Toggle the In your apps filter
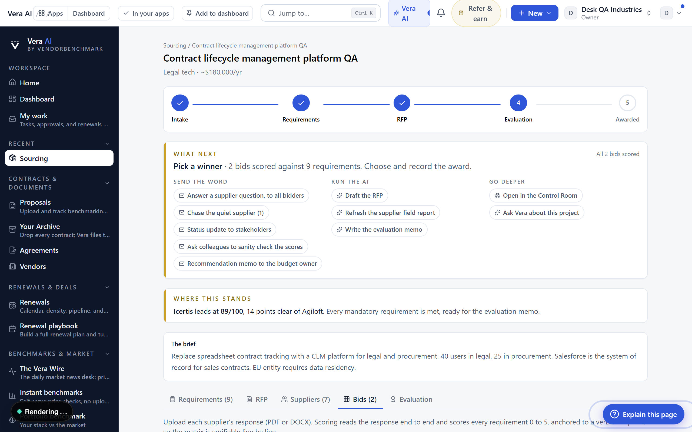The width and height of the screenshot is (692, 432). click(146, 13)
